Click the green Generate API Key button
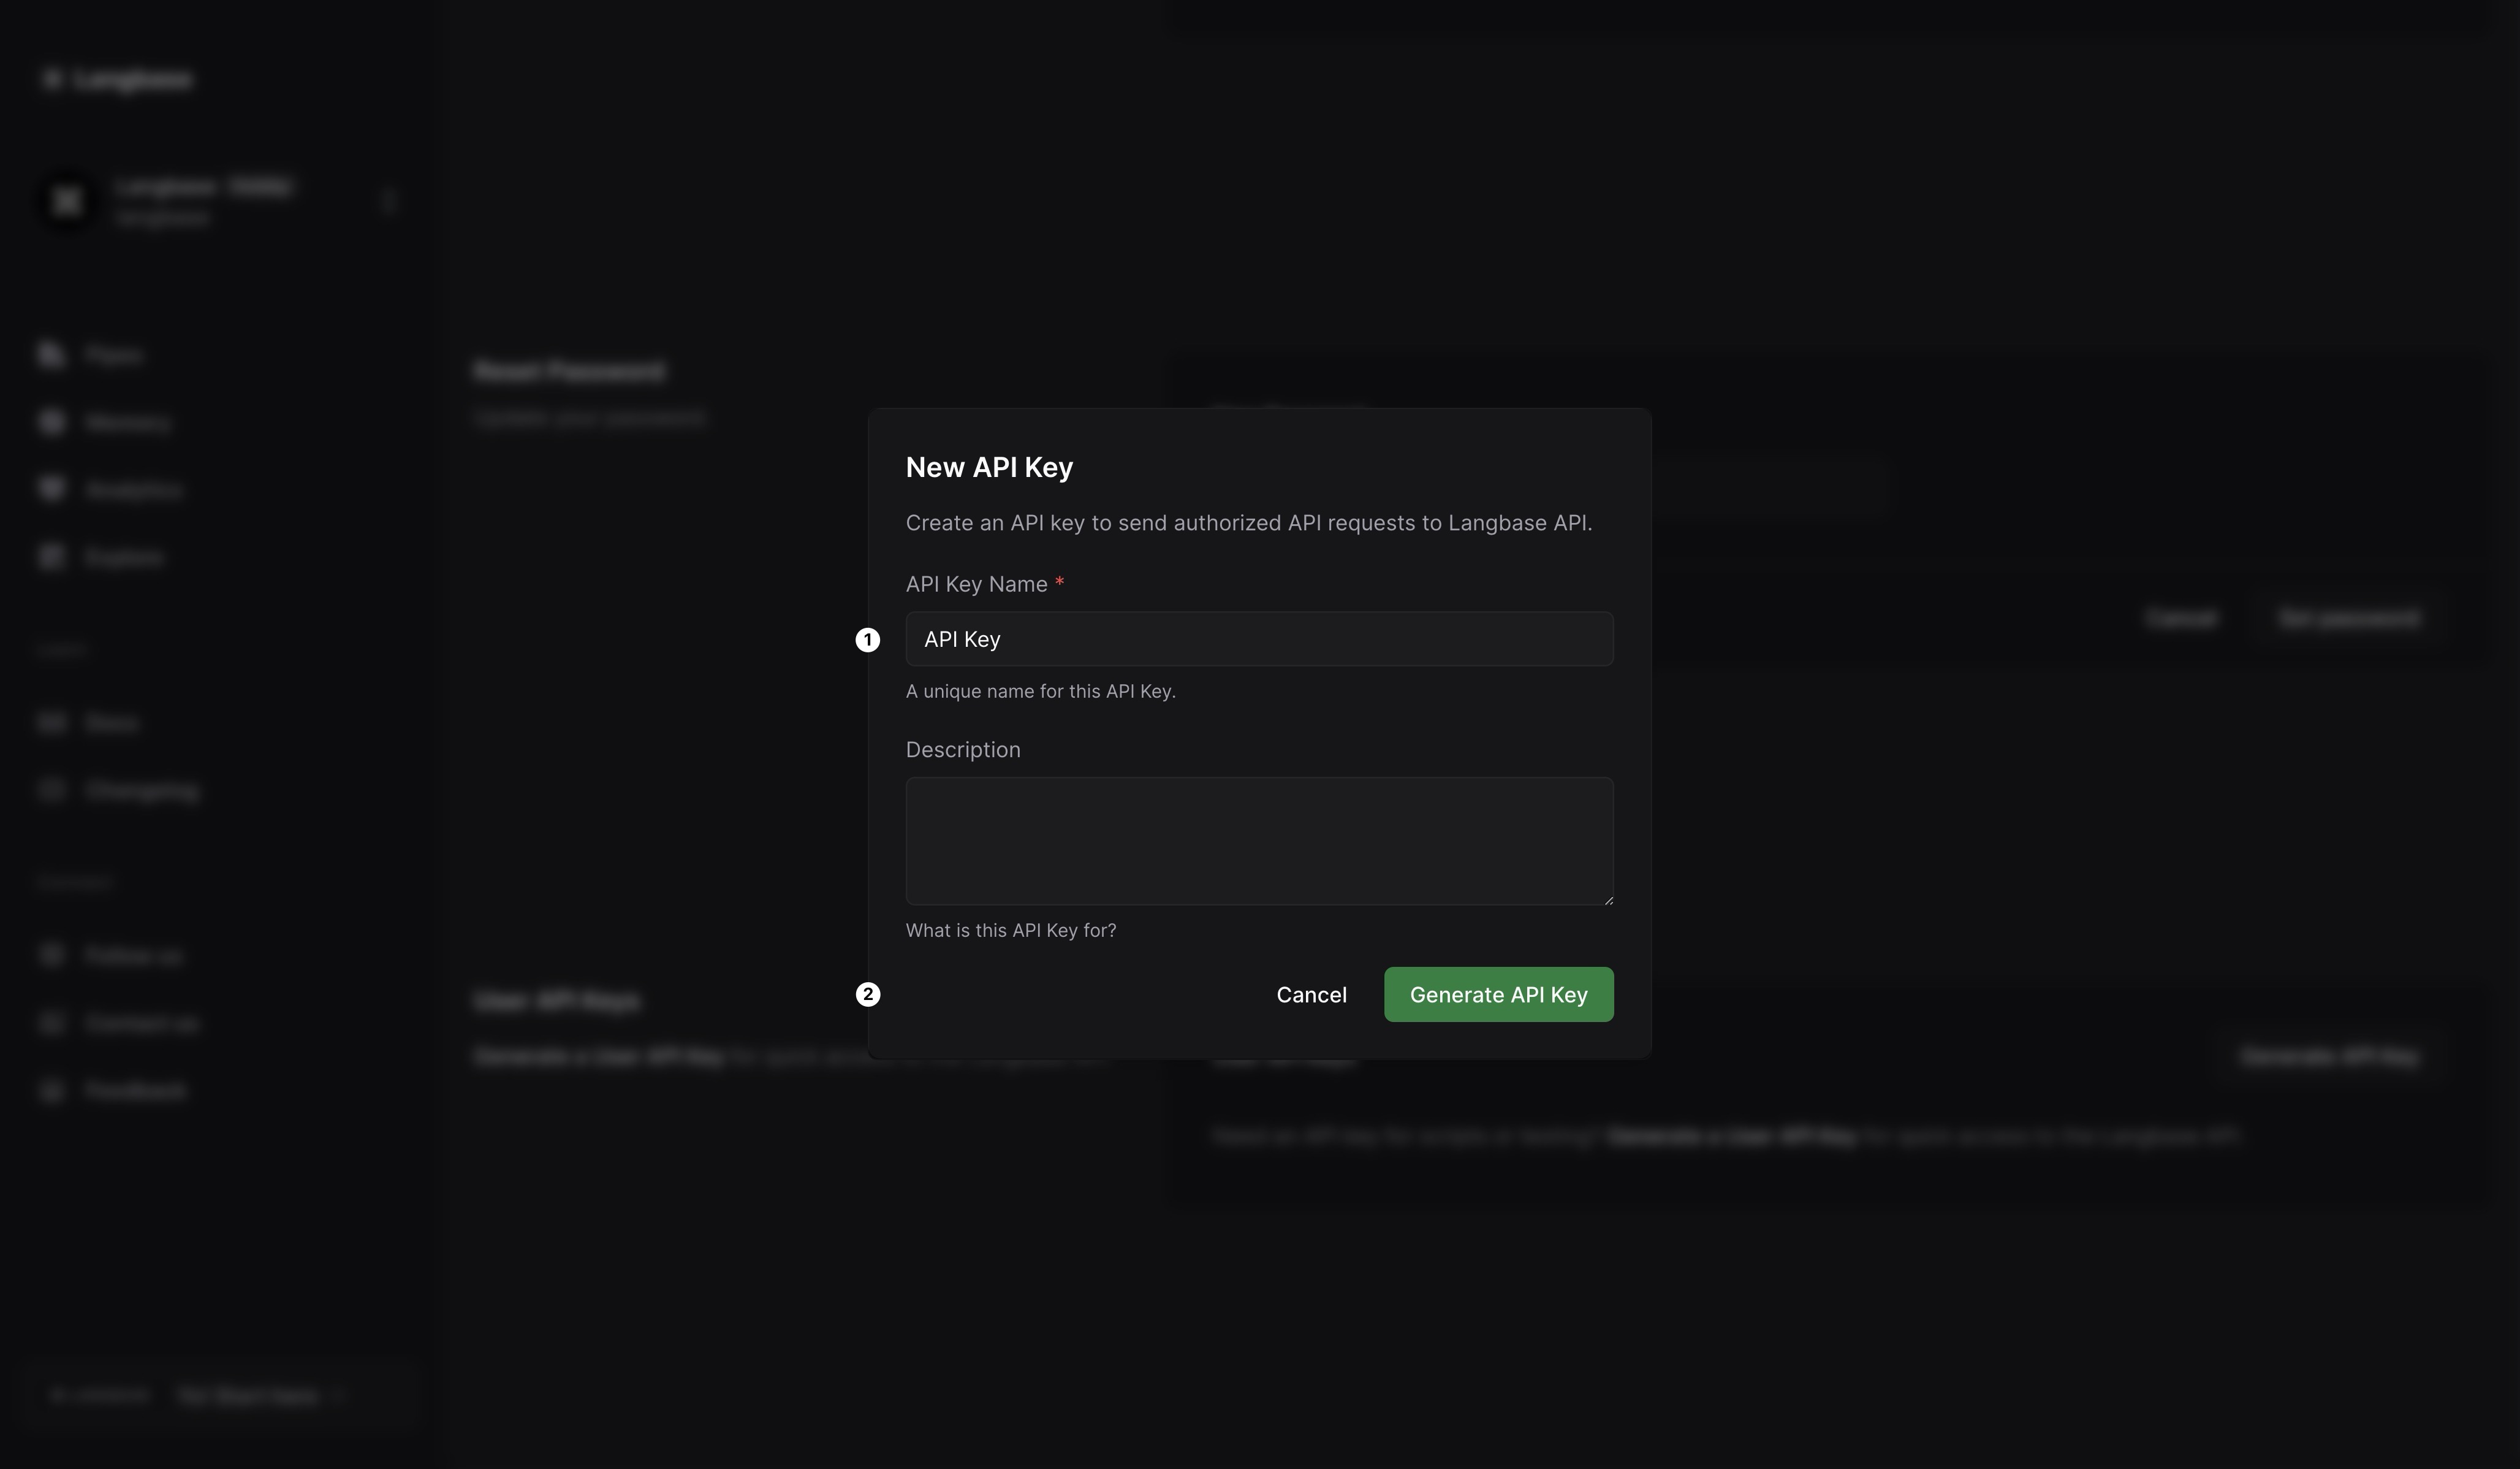The height and width of the screenshot is (1469, 2520). 1497,994
